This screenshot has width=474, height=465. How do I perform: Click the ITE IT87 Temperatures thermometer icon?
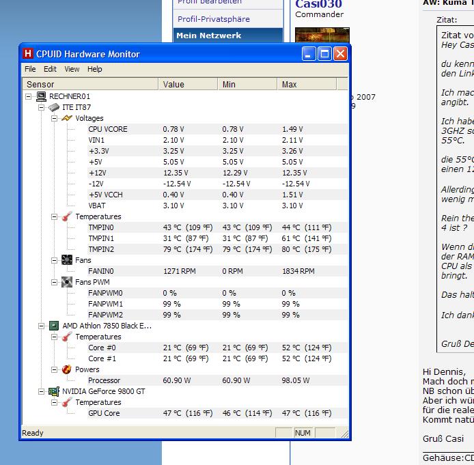pos(67,216)
